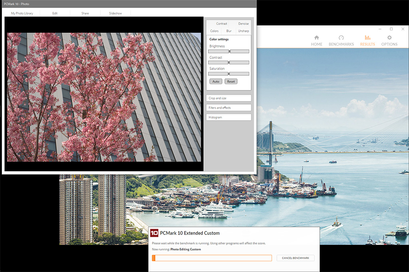Close the PCMark results window

[403, 29]
